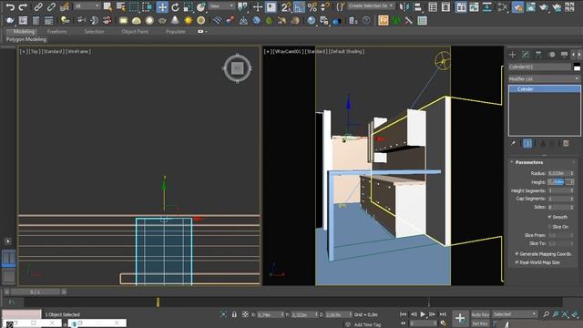The height and width of the screenshot is (328, 583).
Task: Toggle Absolute/Offset transform mode icon
Action: tap(245, 314)
